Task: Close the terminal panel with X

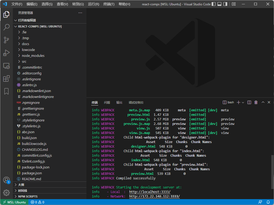Action: [x=269, y=102]
